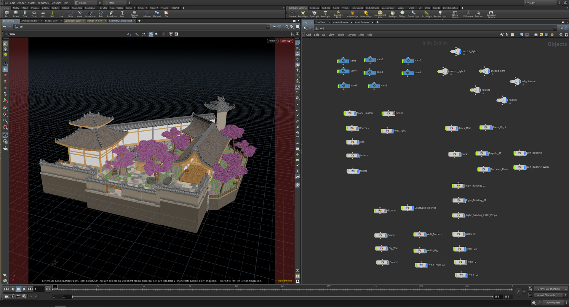Select the VR Camera shelf tool
The width and height of the screenshot is (569, 307).
coord(468,14)
